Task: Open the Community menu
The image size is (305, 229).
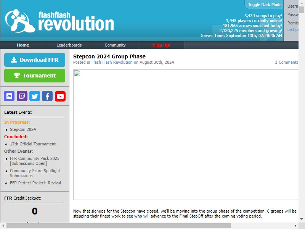Action: point(115,45)
